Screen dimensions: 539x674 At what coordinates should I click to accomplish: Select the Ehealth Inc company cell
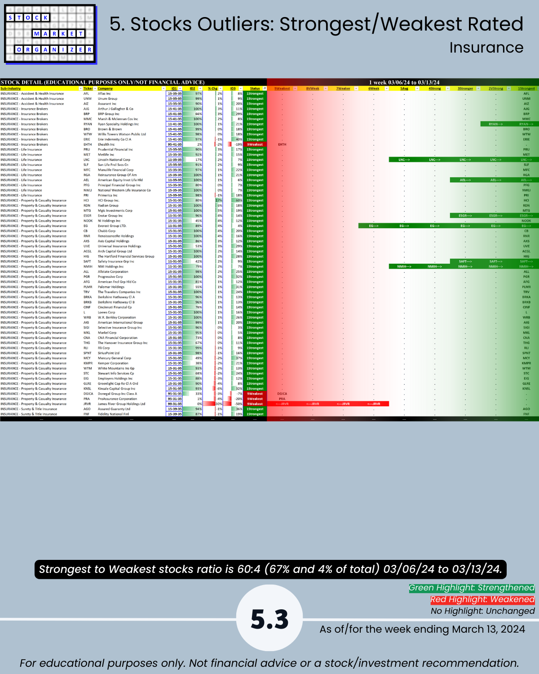click(x=106, y=144)
